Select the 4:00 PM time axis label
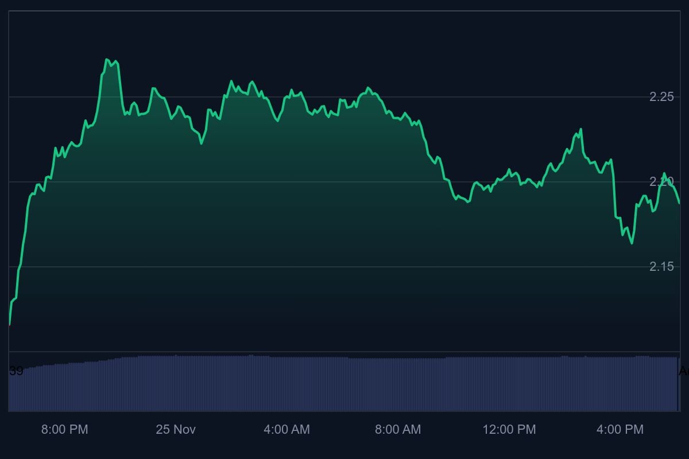This screenshot has height=459, width=689. coord(620,429)
